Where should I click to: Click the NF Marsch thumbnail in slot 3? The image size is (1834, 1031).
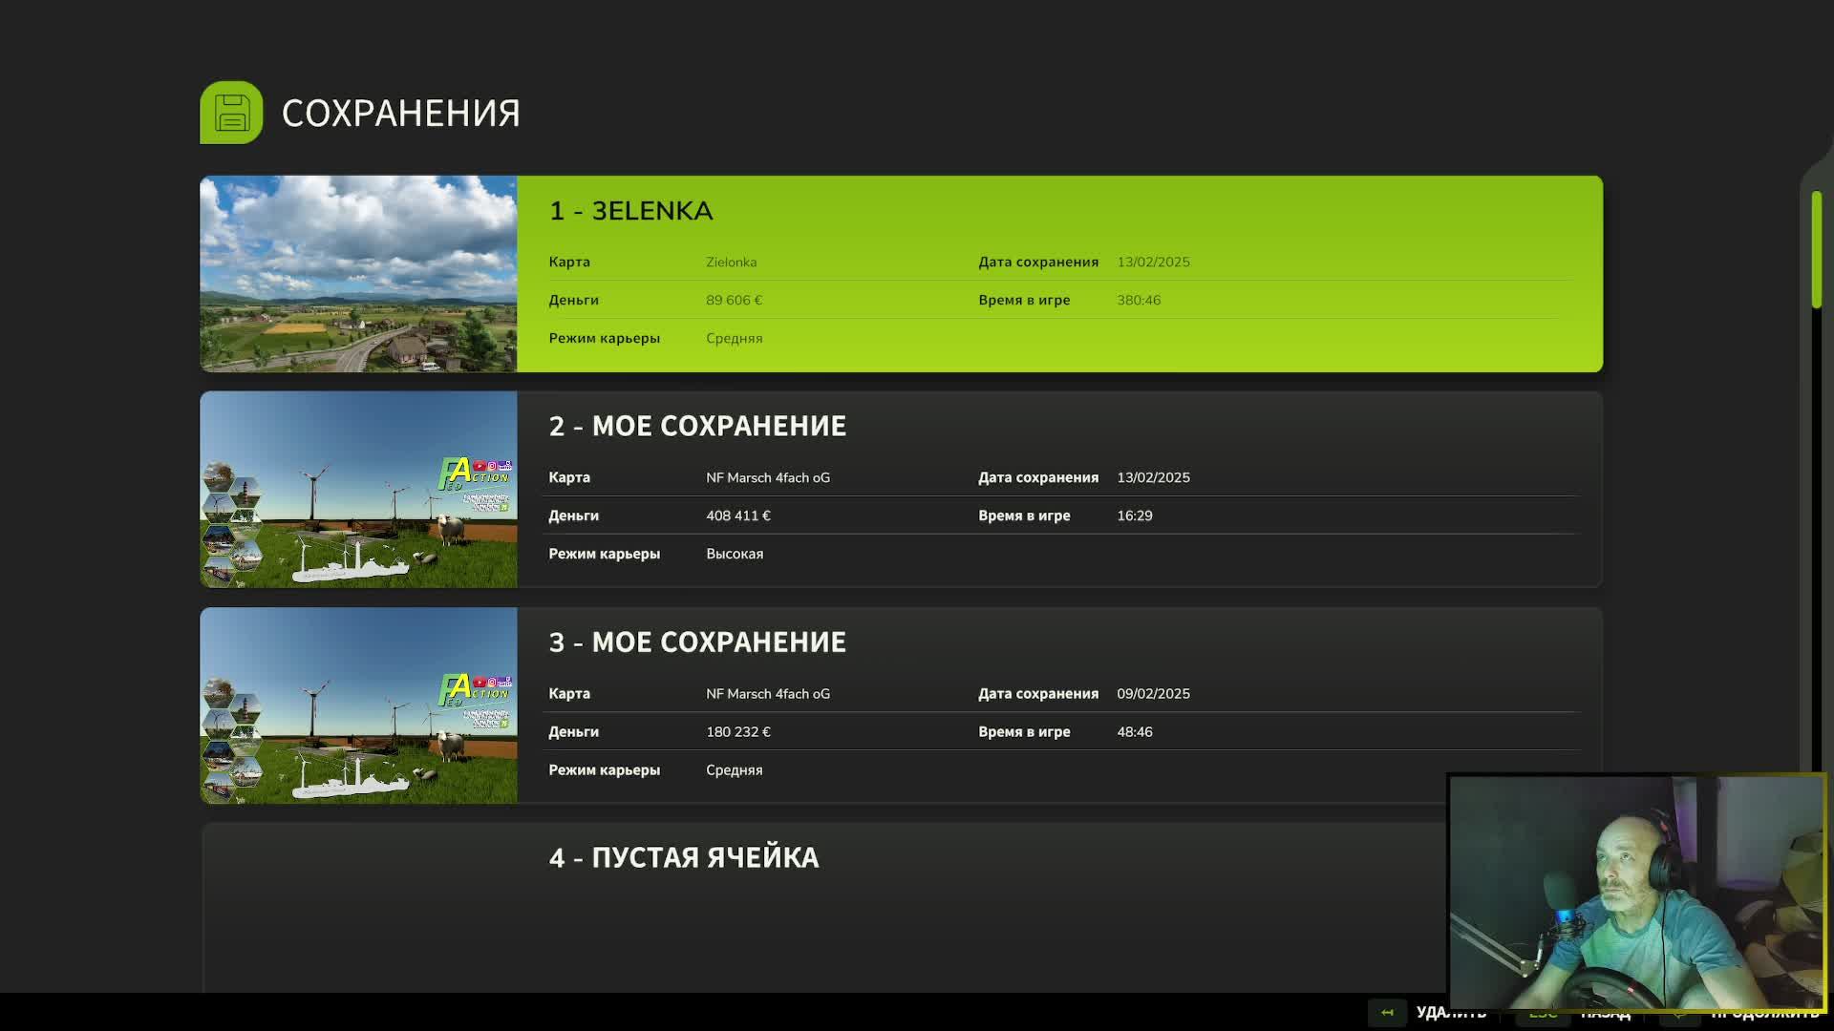(x=358, y=705)
